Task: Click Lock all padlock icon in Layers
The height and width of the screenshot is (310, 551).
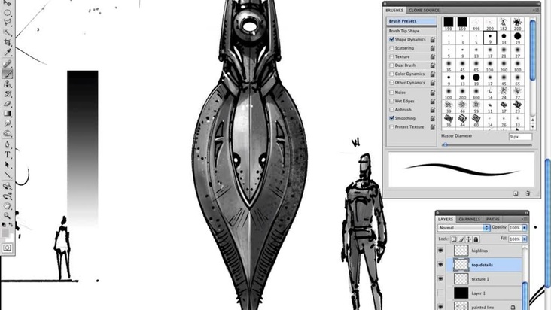Action: point(476,239)
